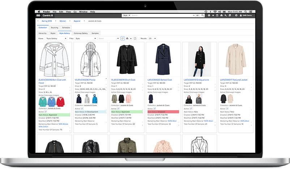Open the Apple menu
This screenshot has height=169, width=290.
[x=39, y=12]
